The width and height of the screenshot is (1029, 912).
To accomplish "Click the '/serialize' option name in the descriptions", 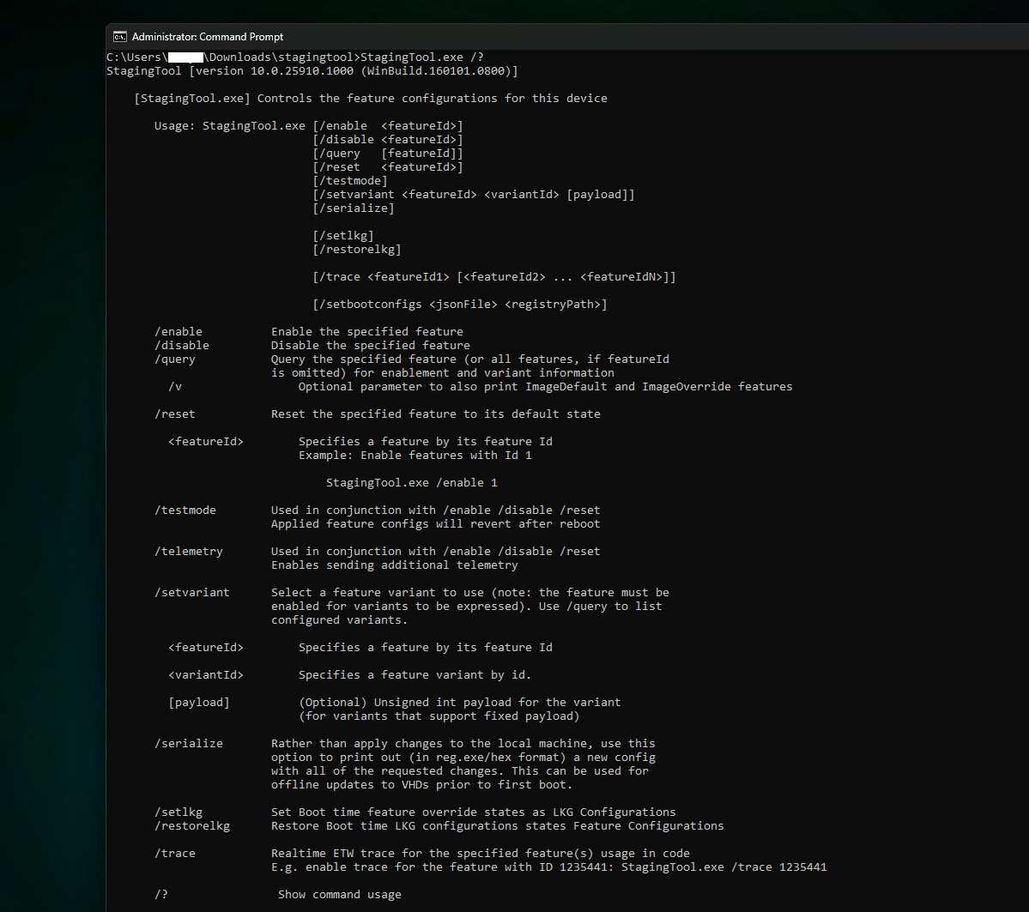I will pos(188,744).
